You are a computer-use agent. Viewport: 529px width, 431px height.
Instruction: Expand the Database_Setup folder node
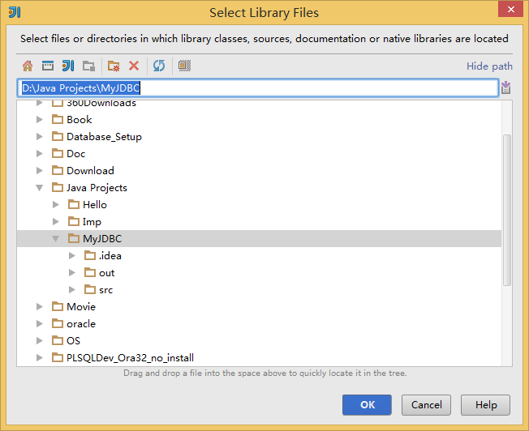click(40, 136)
